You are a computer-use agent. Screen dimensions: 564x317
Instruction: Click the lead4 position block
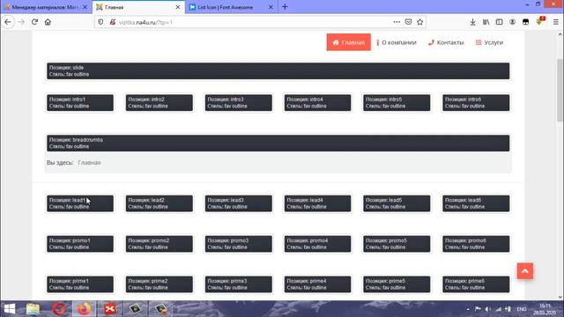click(317, 203)
